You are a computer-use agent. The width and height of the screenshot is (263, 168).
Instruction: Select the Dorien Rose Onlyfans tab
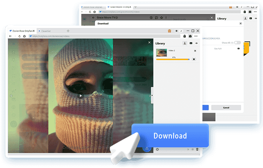click(x=21, y=31)
